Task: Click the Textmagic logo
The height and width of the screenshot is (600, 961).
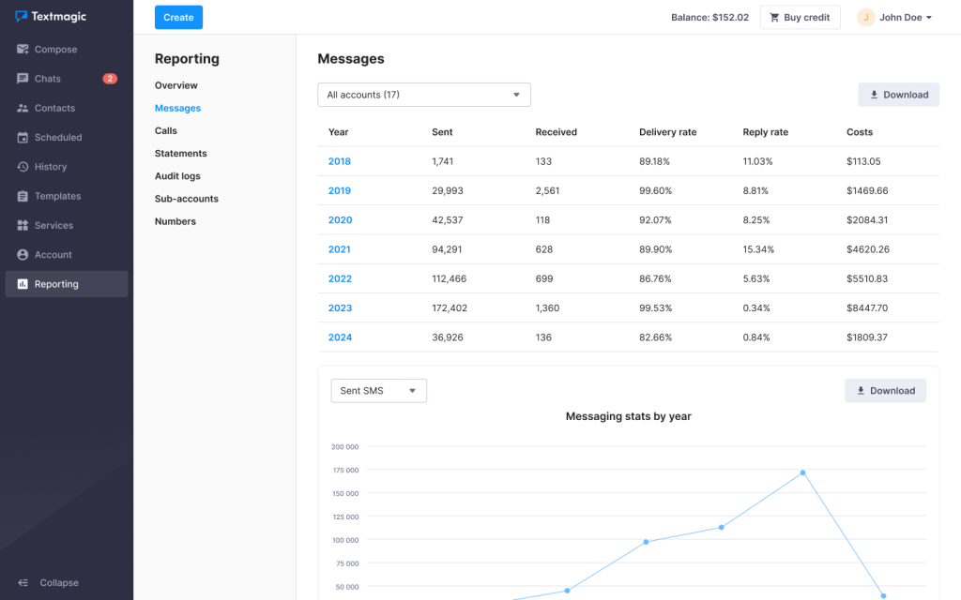Action: (51, 17)
